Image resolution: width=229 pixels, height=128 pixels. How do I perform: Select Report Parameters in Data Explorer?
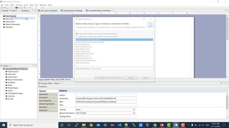[x=12, y=25]
